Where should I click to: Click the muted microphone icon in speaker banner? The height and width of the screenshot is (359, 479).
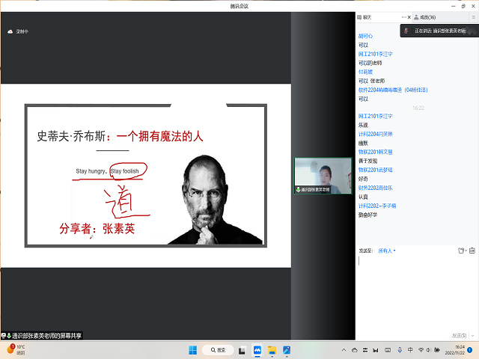tap(406, 31)
